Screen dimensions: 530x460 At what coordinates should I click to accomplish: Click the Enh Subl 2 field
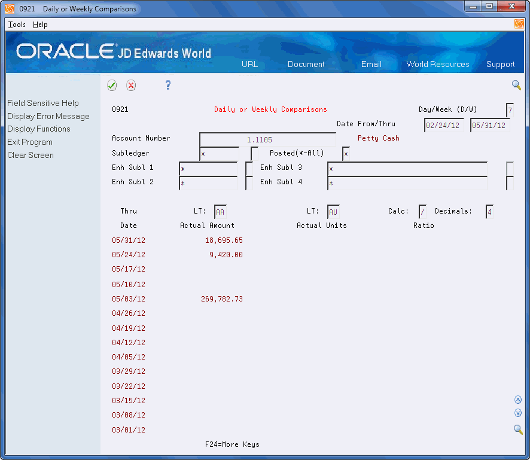pos(208,183)
